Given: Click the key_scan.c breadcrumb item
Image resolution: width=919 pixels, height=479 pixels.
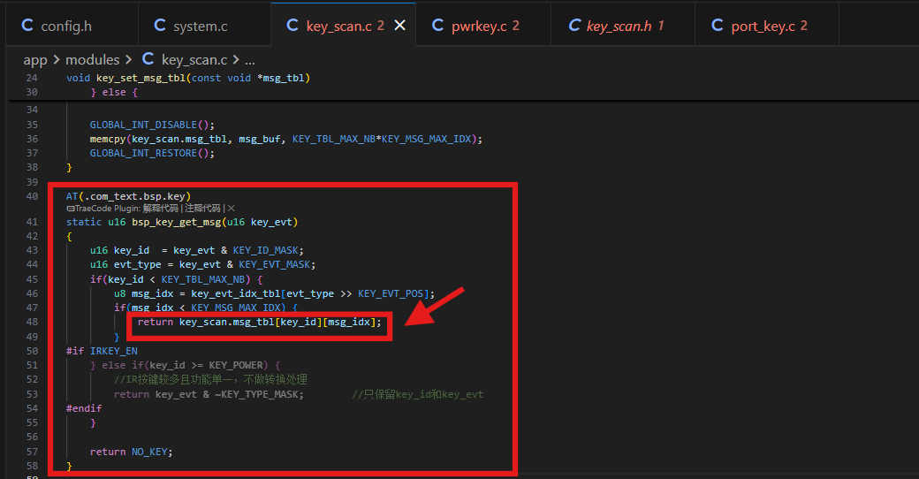Looking at the screenshot, I should pyautogui.click(x=194, y=60).
